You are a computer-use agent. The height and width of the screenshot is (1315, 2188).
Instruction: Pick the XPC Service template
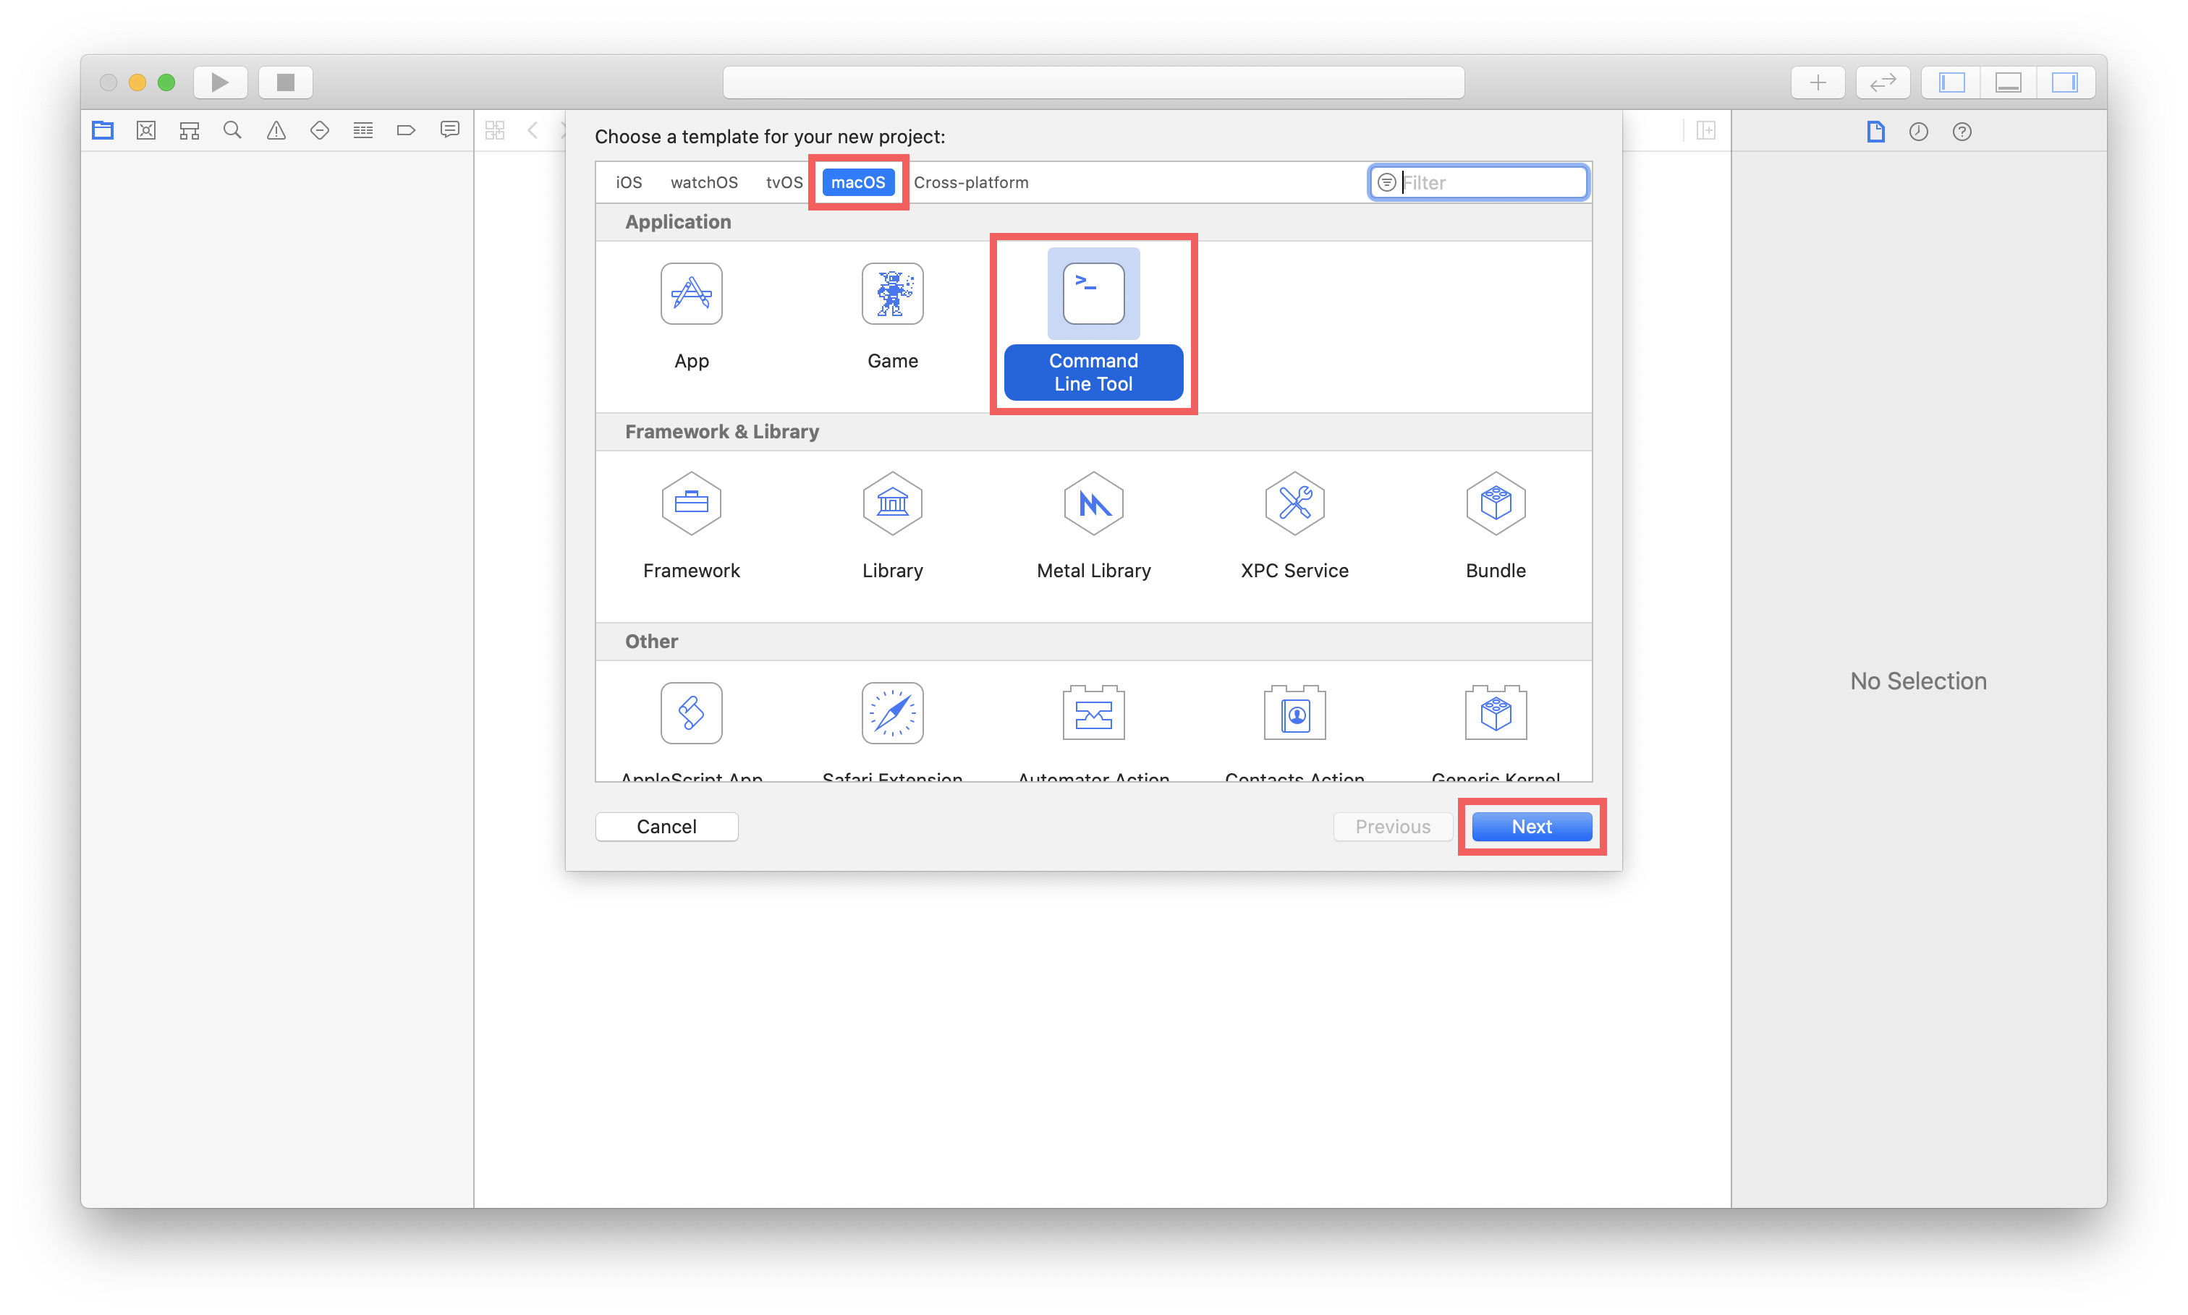click(x=1294, y=503)
